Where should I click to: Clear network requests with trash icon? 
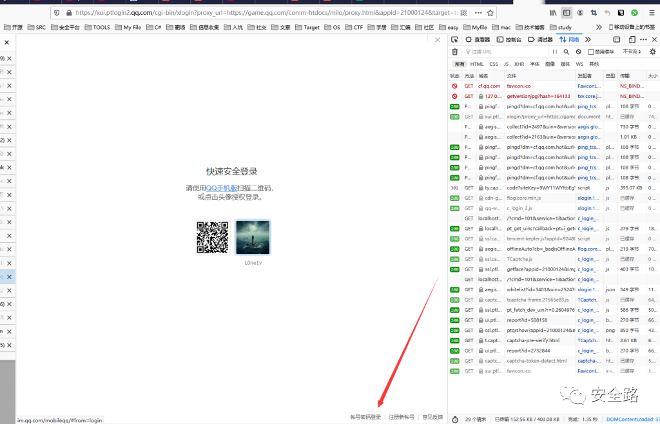[x=454, y=52]
